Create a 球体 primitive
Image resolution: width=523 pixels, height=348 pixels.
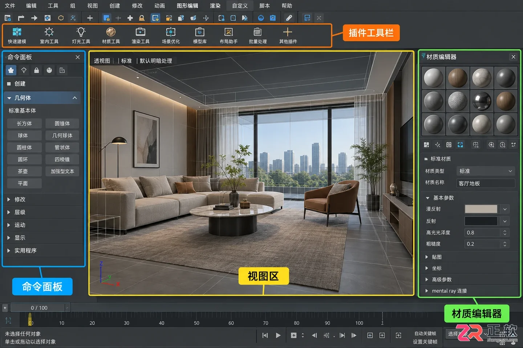tap(24, 136)
